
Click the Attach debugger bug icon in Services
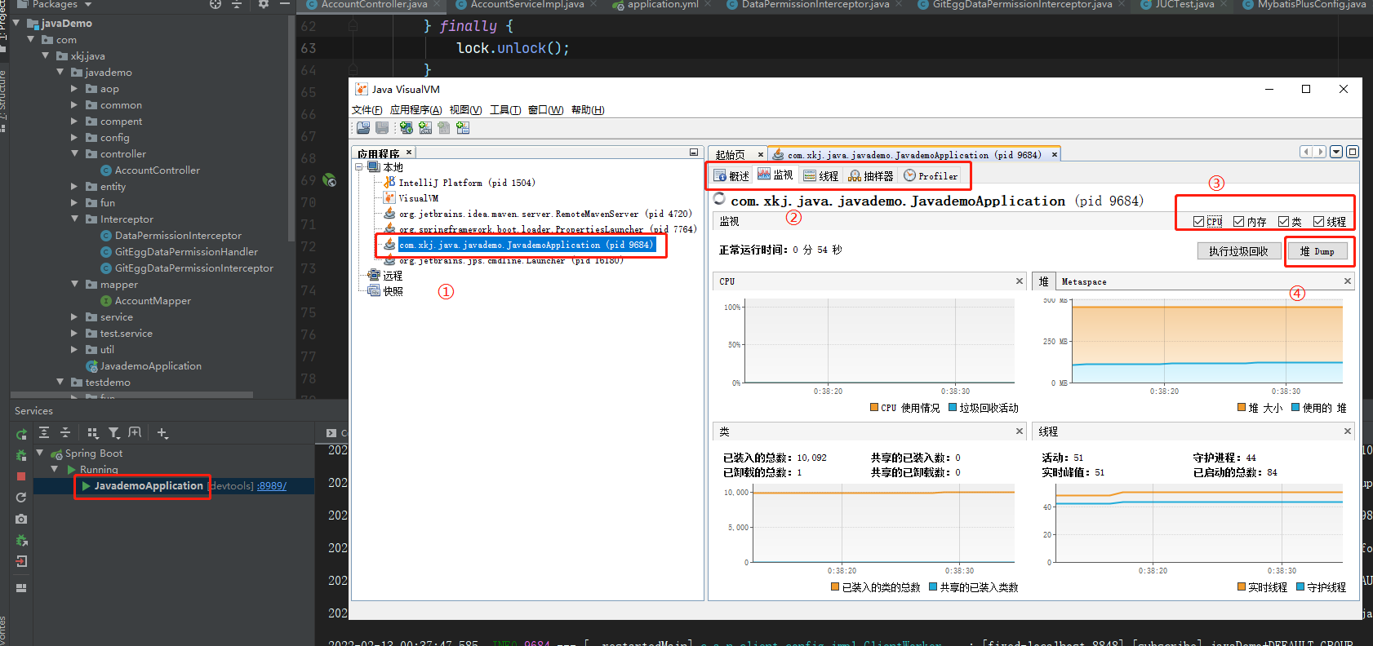[21, 540]
